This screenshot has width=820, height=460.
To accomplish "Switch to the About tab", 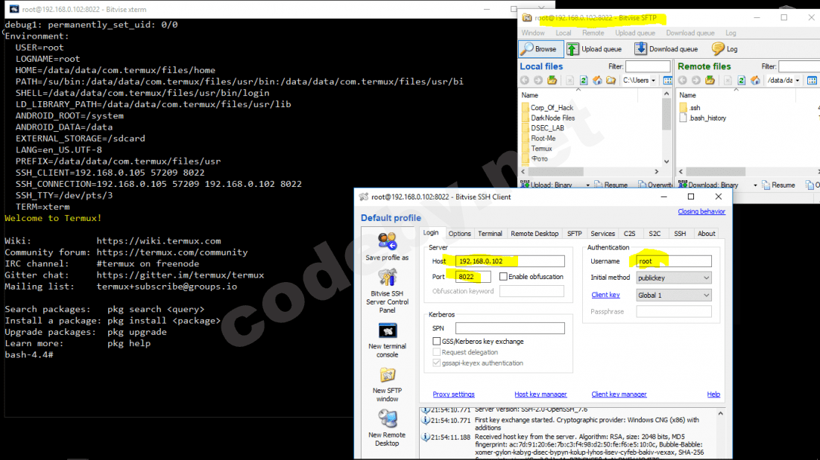I will point(706,234).
